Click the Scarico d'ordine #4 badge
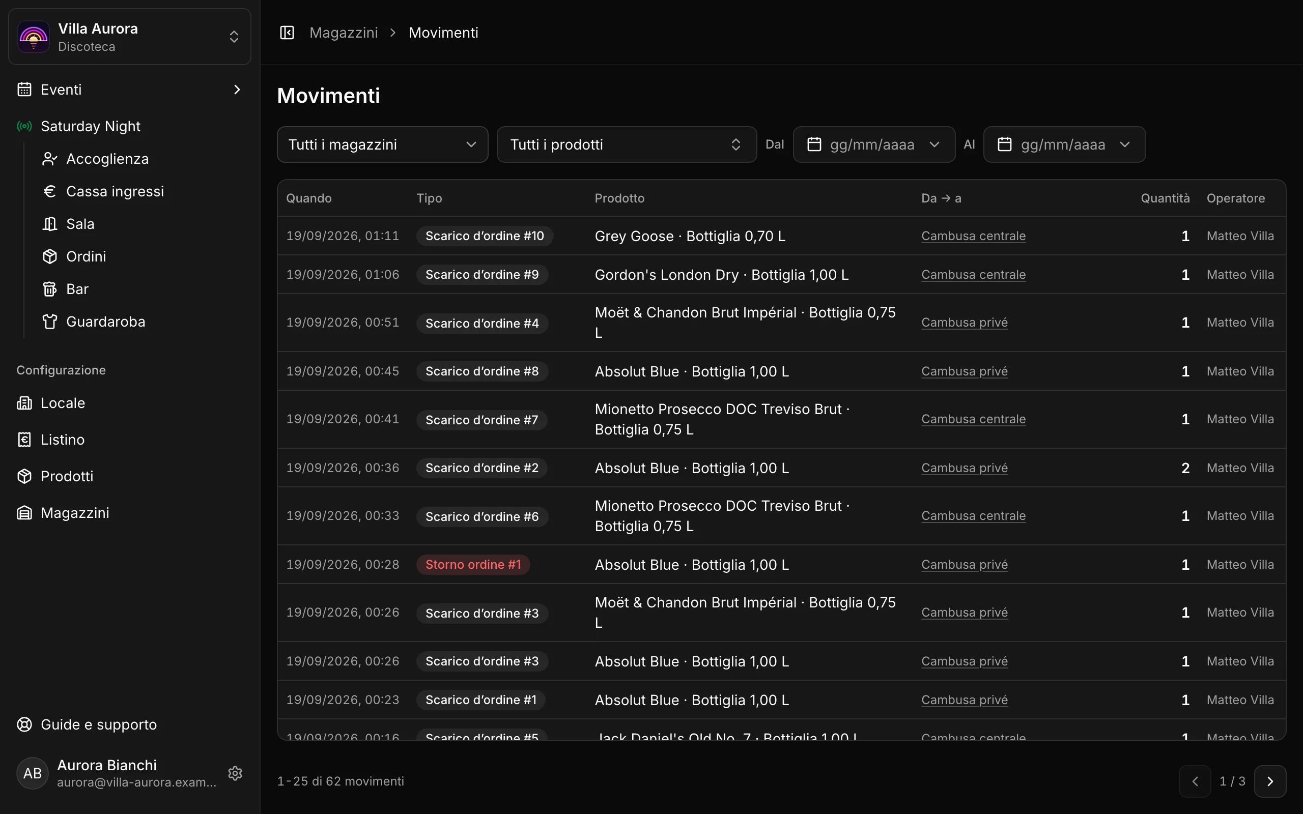The width and height of the screenshot is (1303, 814). tap(482, 323)
